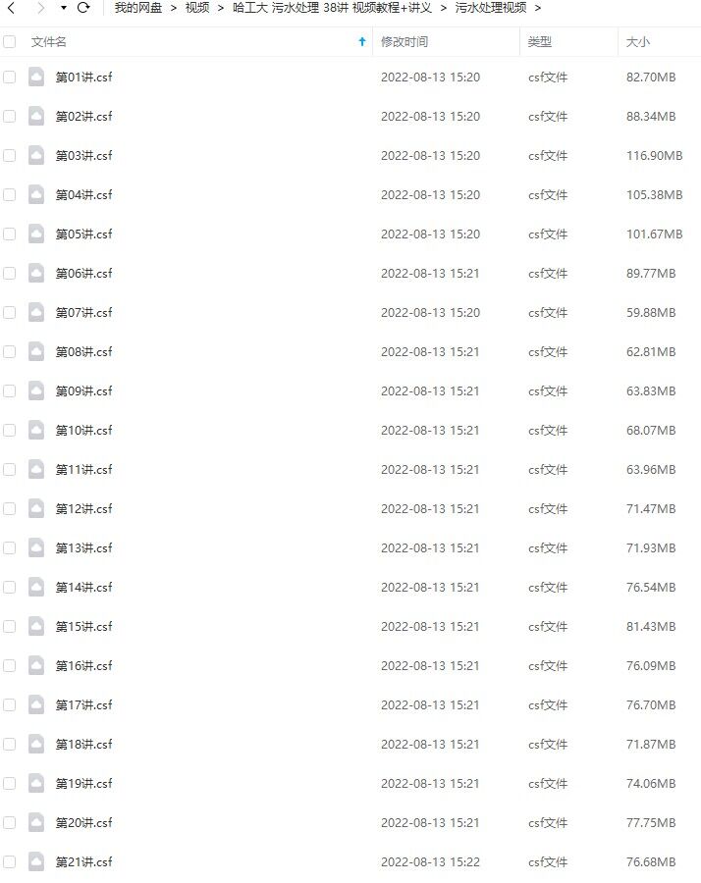Click the forward navigation arrow
This screenshot has width=701, height=883.
(40, 8)
